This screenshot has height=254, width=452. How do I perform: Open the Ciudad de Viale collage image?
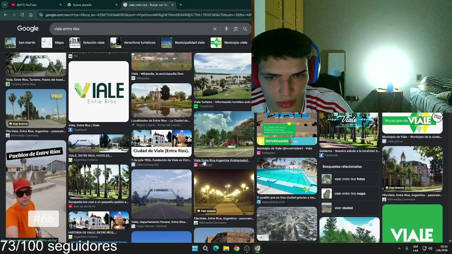click(161, 143)
